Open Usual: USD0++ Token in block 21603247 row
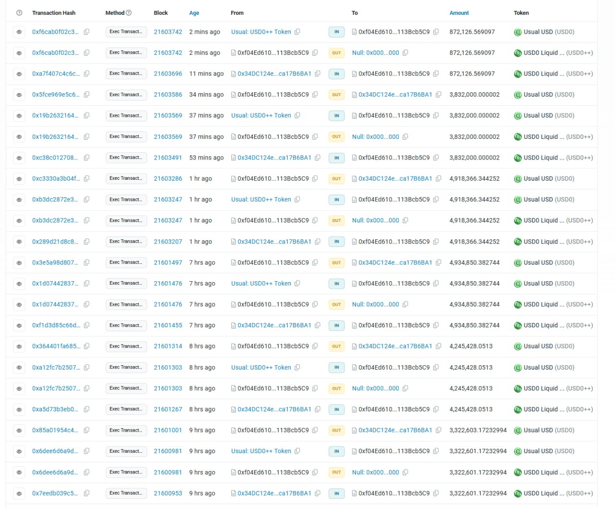 (261, 199)
